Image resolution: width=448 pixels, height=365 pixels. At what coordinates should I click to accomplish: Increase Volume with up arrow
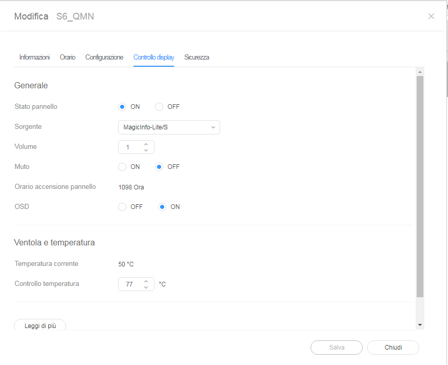click(x=146, y=144)
